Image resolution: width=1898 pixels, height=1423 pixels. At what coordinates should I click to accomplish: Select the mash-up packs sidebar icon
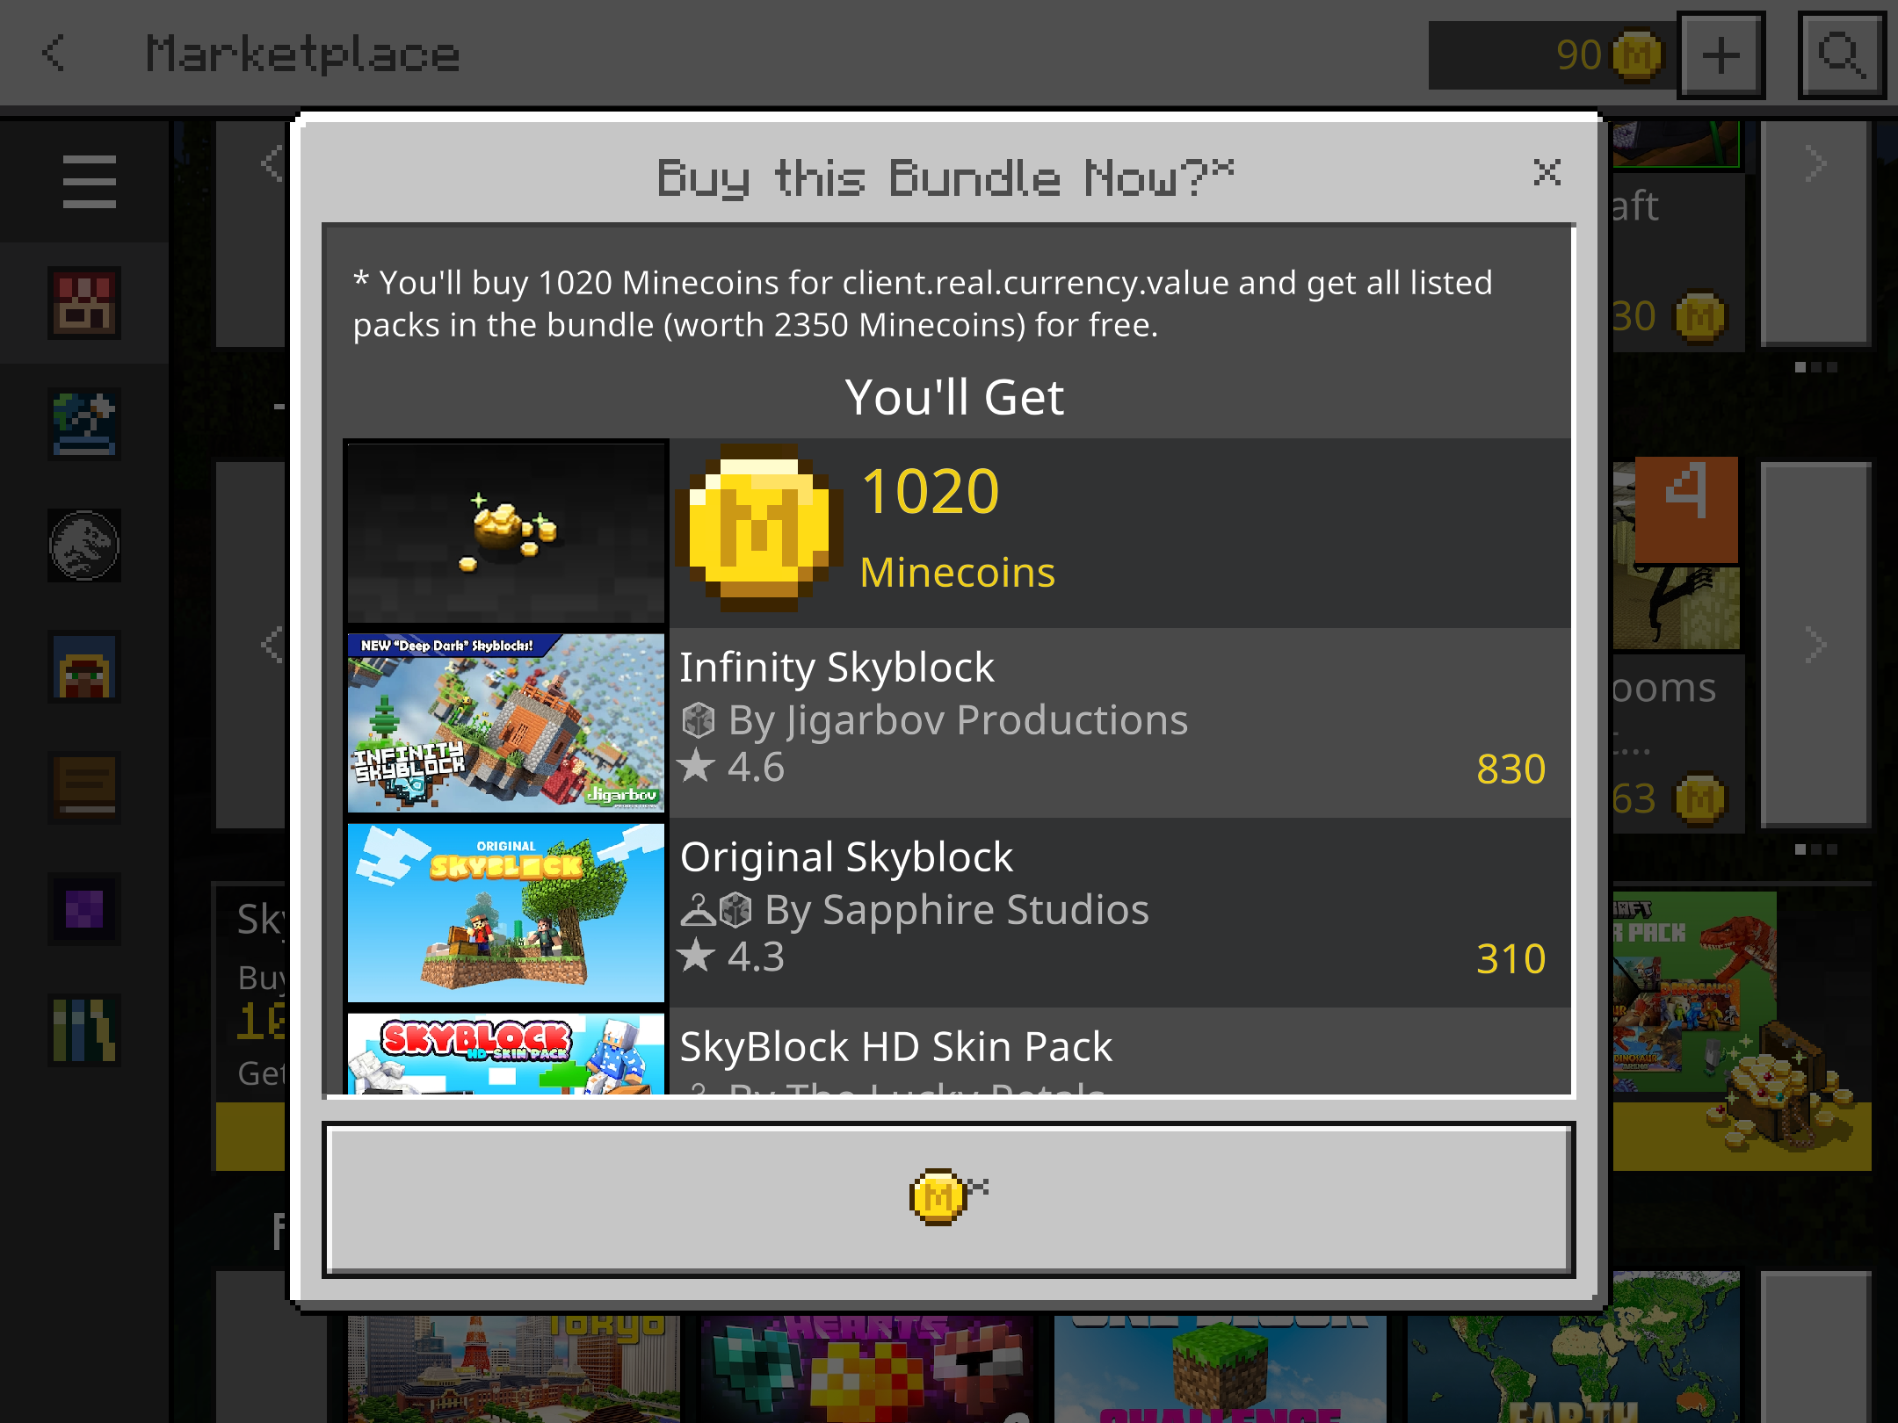tap(84, 303)
